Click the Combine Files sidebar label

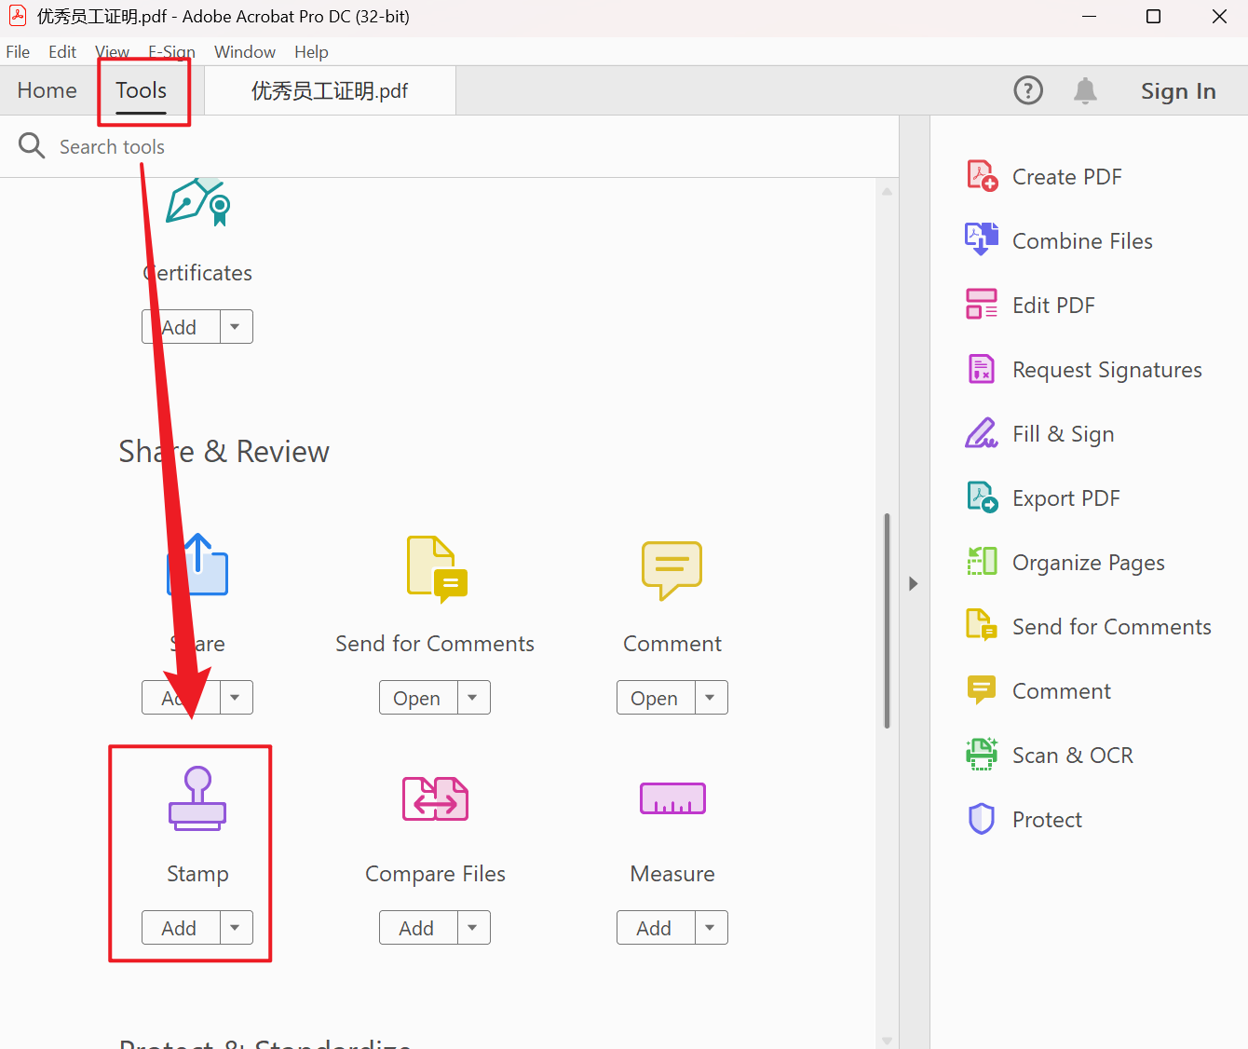click(1082, 241)
